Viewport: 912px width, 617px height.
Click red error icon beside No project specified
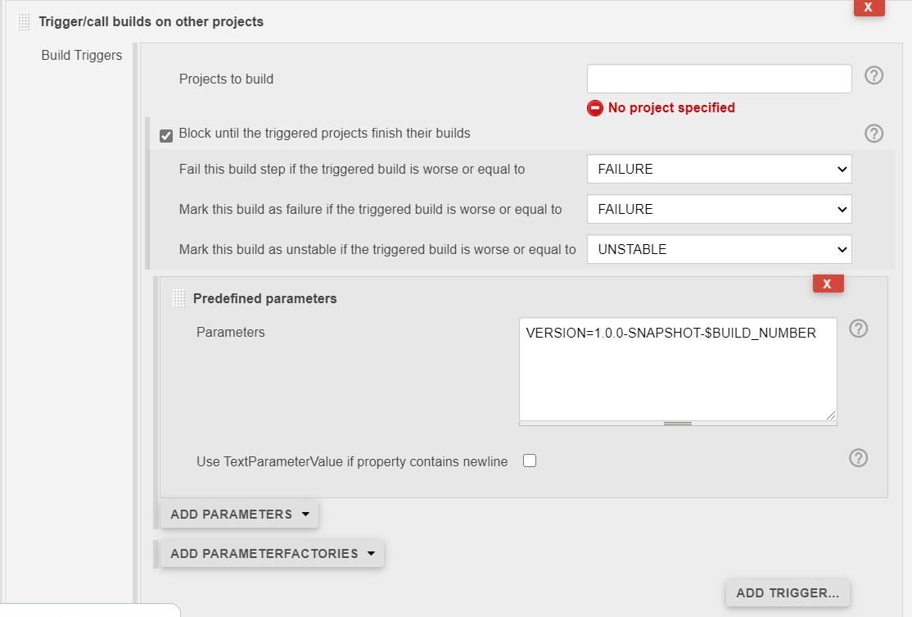(595, 108)
